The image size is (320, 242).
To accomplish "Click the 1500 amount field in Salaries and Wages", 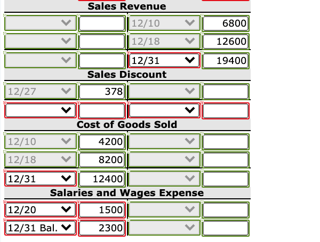I will coord(102,210).
